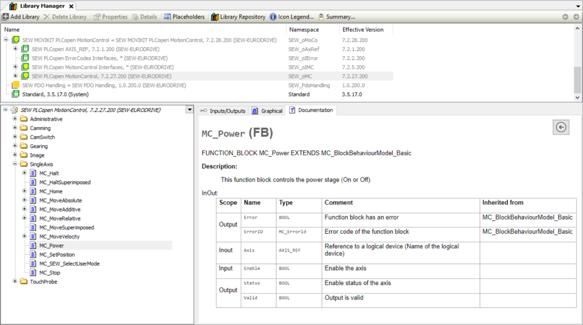Open the library selection dropdown arrow

pos(189,110)
